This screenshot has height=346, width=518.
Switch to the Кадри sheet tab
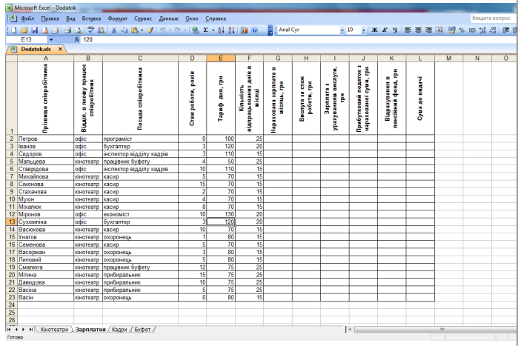pyautogui.click(x=119, y=330)
